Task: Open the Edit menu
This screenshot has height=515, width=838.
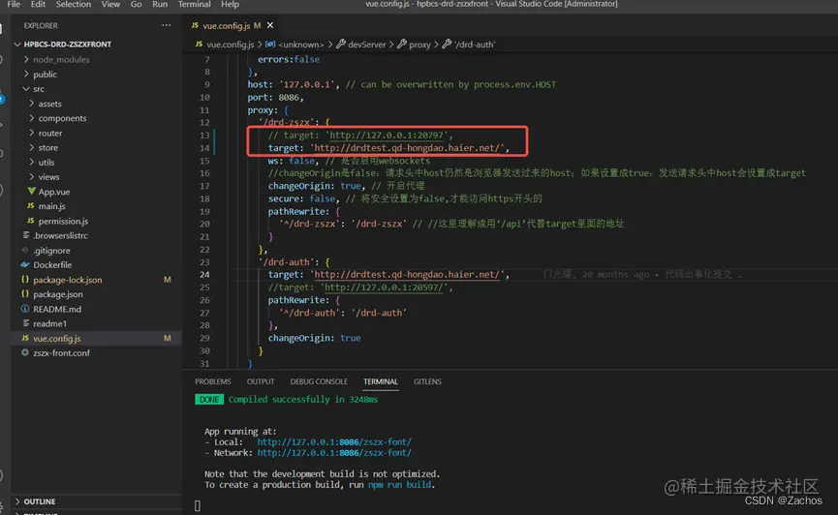Action: [38, 4]
